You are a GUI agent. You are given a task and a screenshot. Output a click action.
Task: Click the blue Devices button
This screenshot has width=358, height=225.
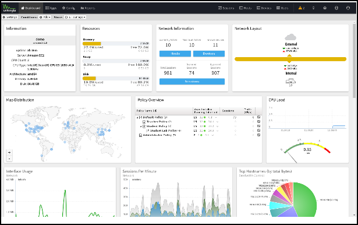pyautogui.click(x=209, y=54)
